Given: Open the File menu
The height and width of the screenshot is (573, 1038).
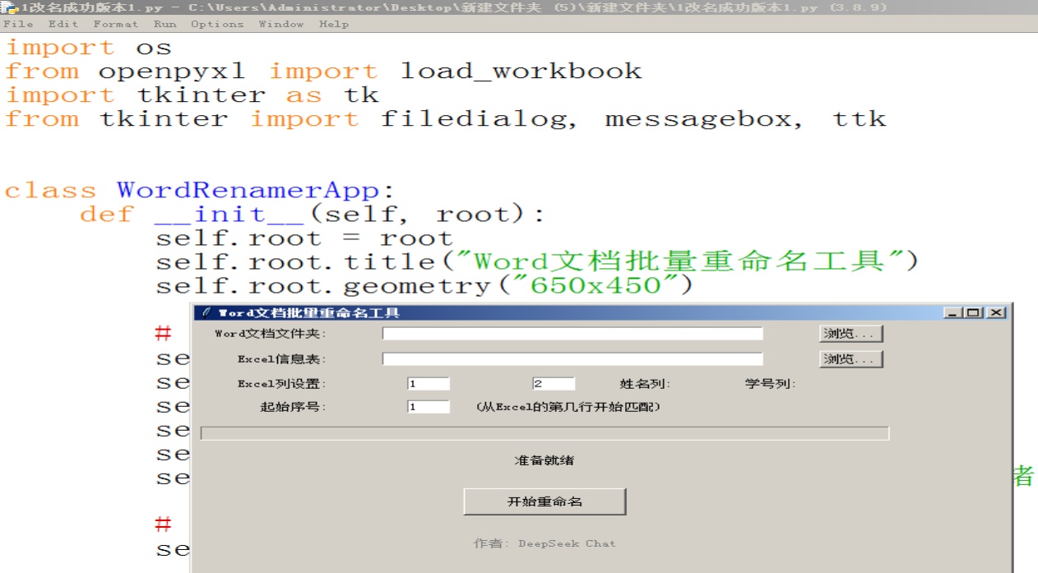Looking at the screenshot, I should 18,24.
